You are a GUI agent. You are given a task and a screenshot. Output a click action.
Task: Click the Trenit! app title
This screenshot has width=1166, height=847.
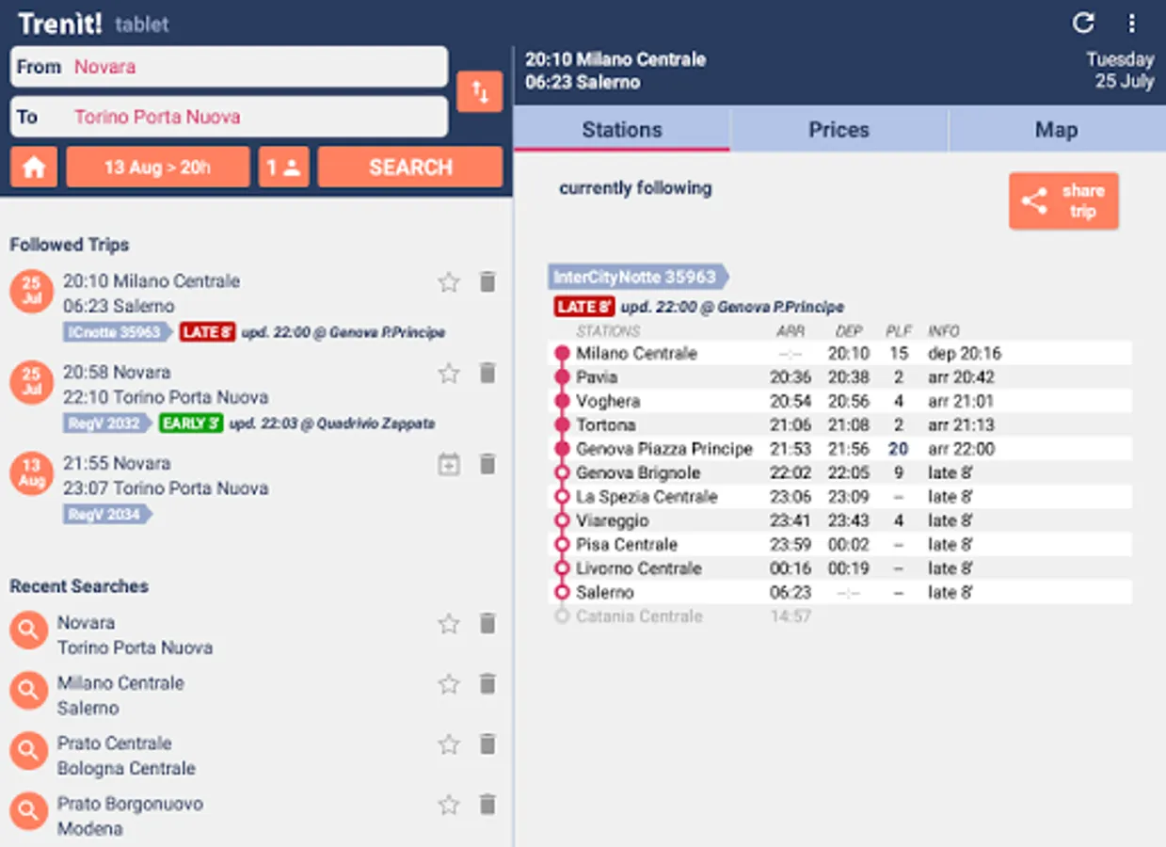coord(60,24)
